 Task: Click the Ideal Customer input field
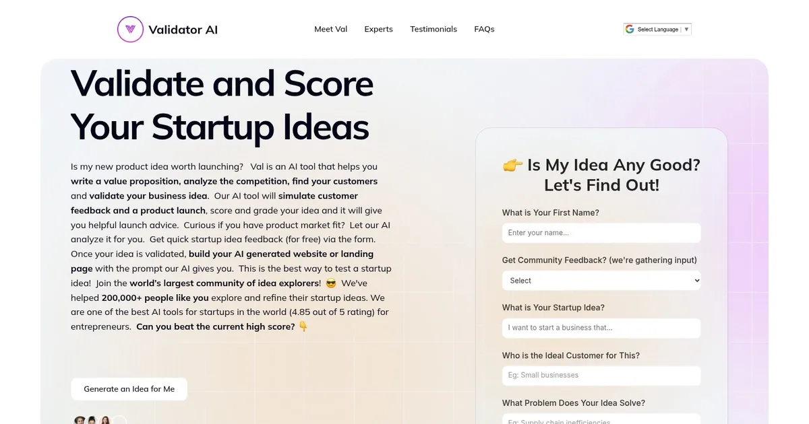click(601, 376)
